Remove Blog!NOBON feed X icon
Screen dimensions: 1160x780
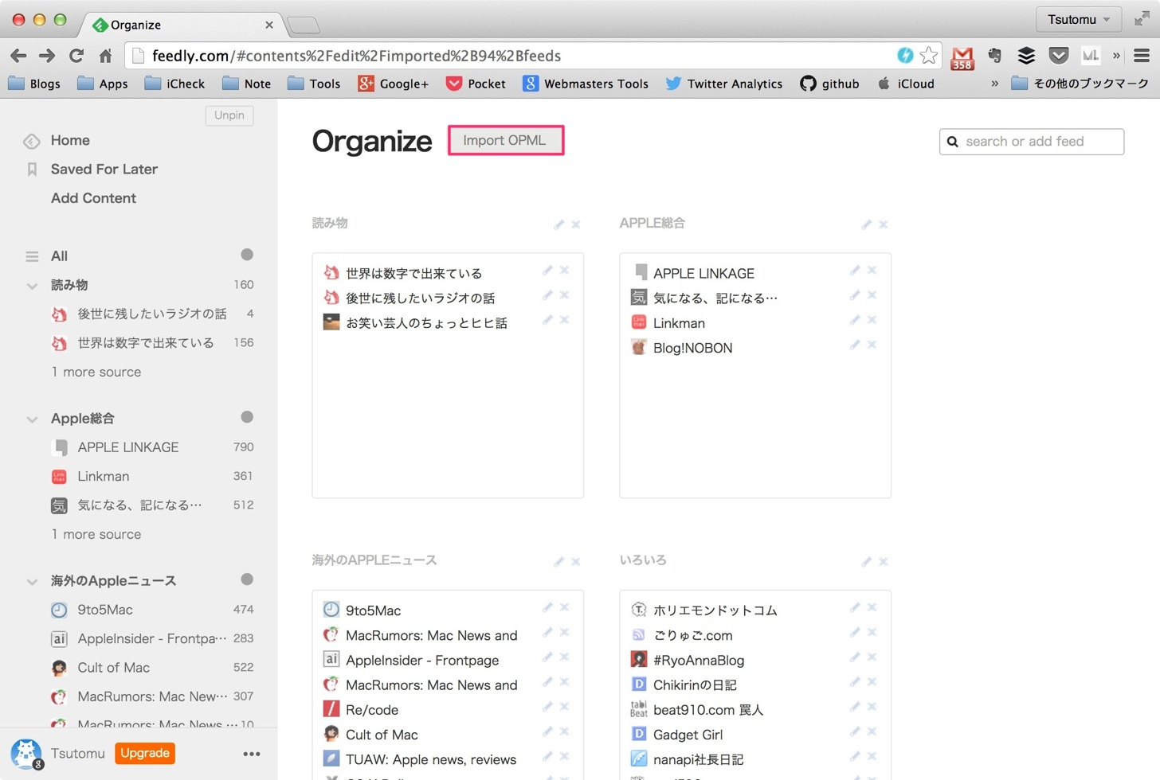(872, 345)
